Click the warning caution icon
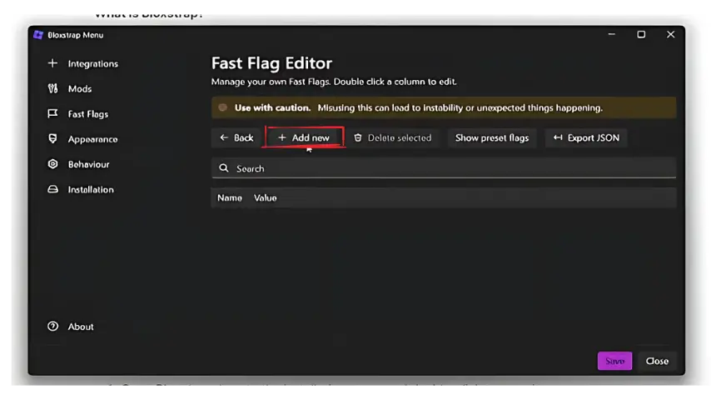 pyautogui.click(x=222, y=107)
